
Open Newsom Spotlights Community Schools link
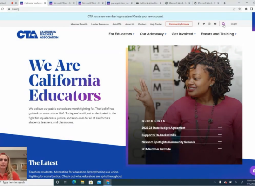point(168,142)
